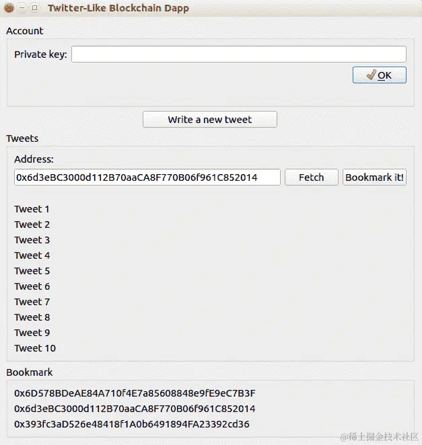The height and width of the screenshot is (445, 422).
Task: Maximize the Dapp window
Action: 35,8
